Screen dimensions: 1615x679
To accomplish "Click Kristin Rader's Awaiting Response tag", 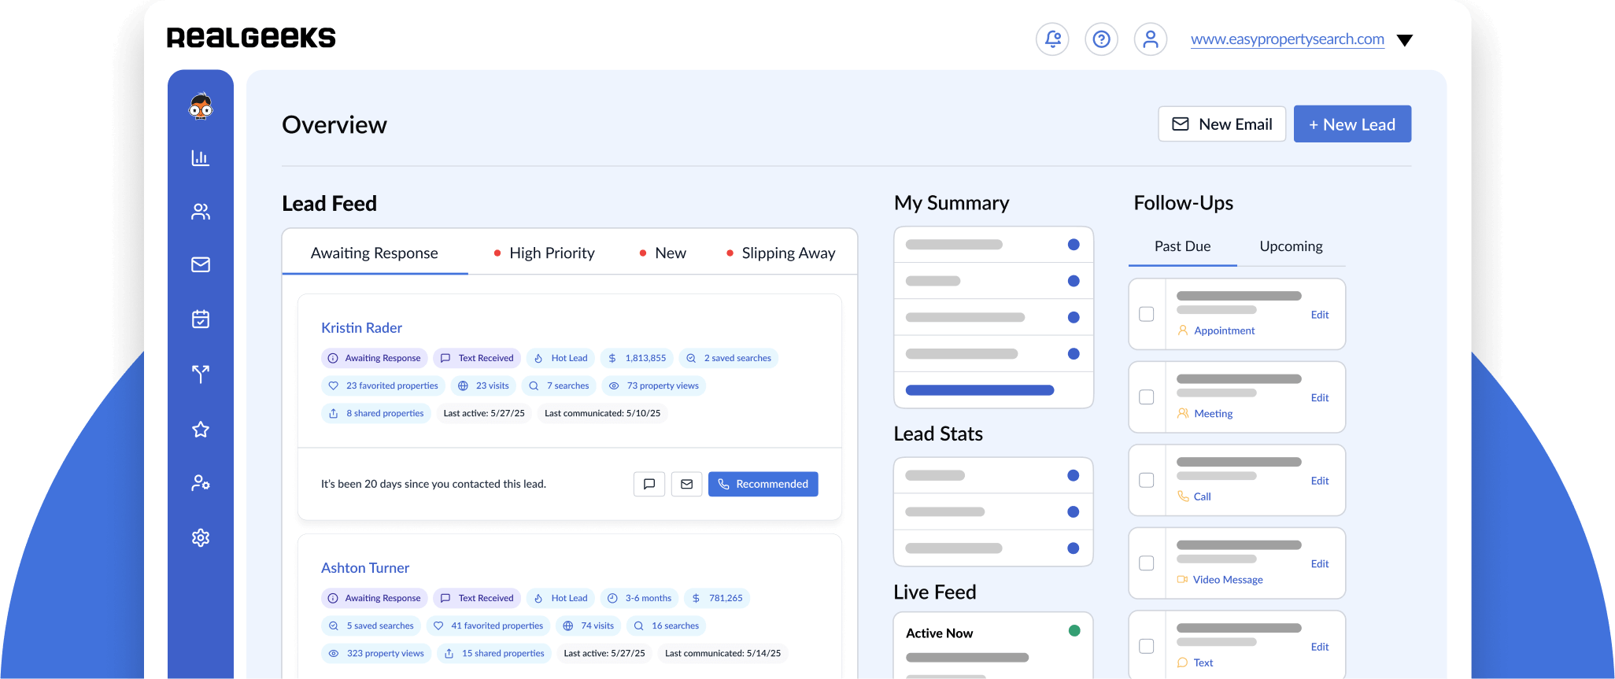I will tap(374, 358).
